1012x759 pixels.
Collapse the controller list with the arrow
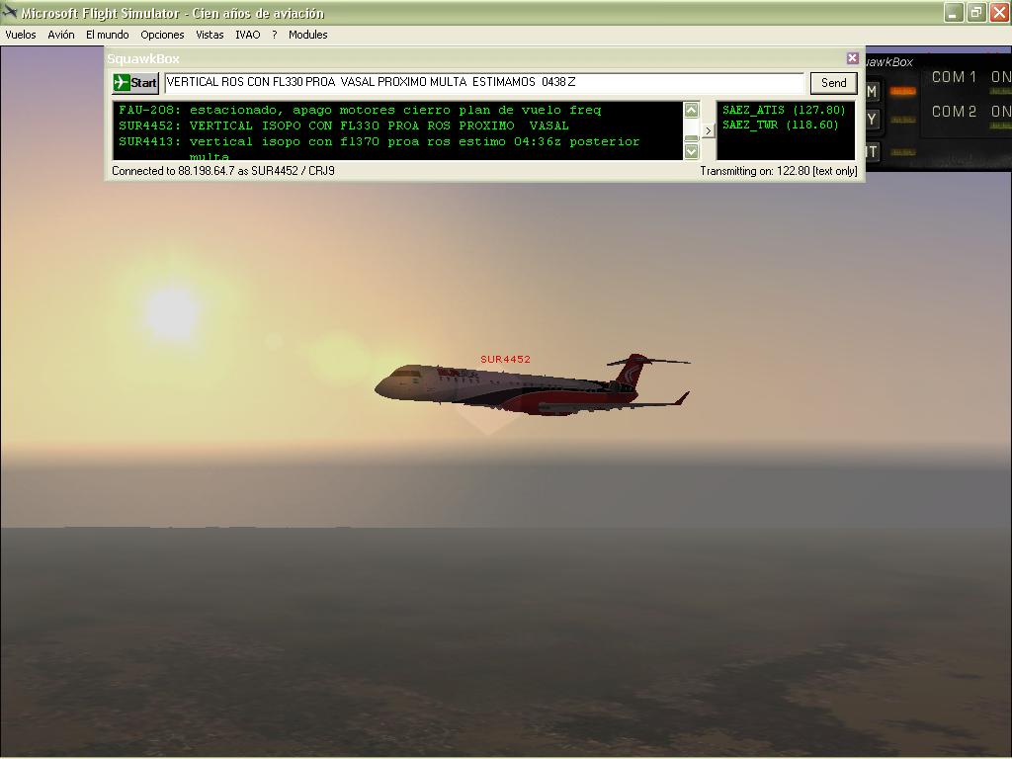(708, 131)
